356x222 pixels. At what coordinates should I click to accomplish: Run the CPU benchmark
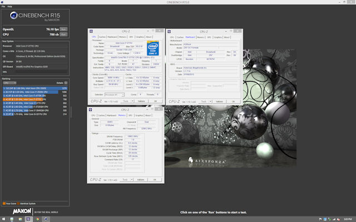63,34
